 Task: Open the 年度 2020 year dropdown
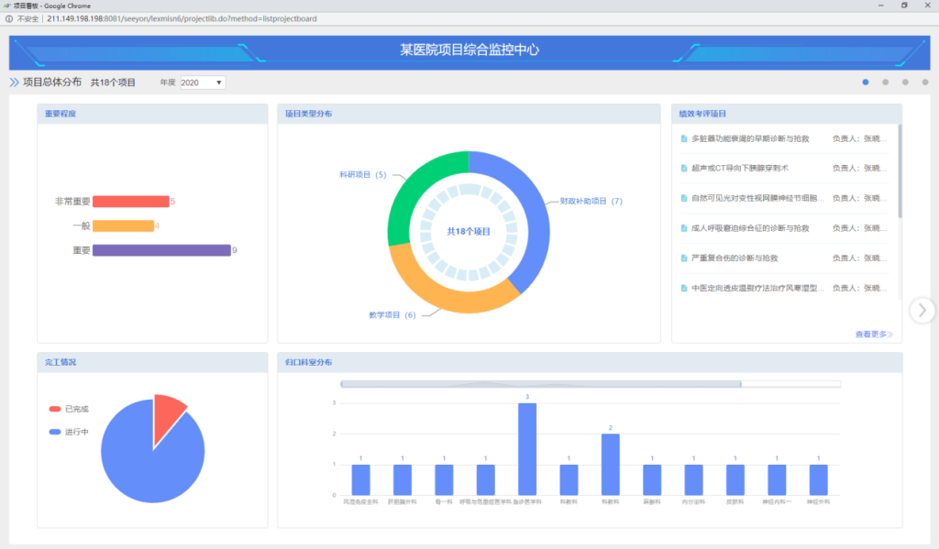coord(202,82)
